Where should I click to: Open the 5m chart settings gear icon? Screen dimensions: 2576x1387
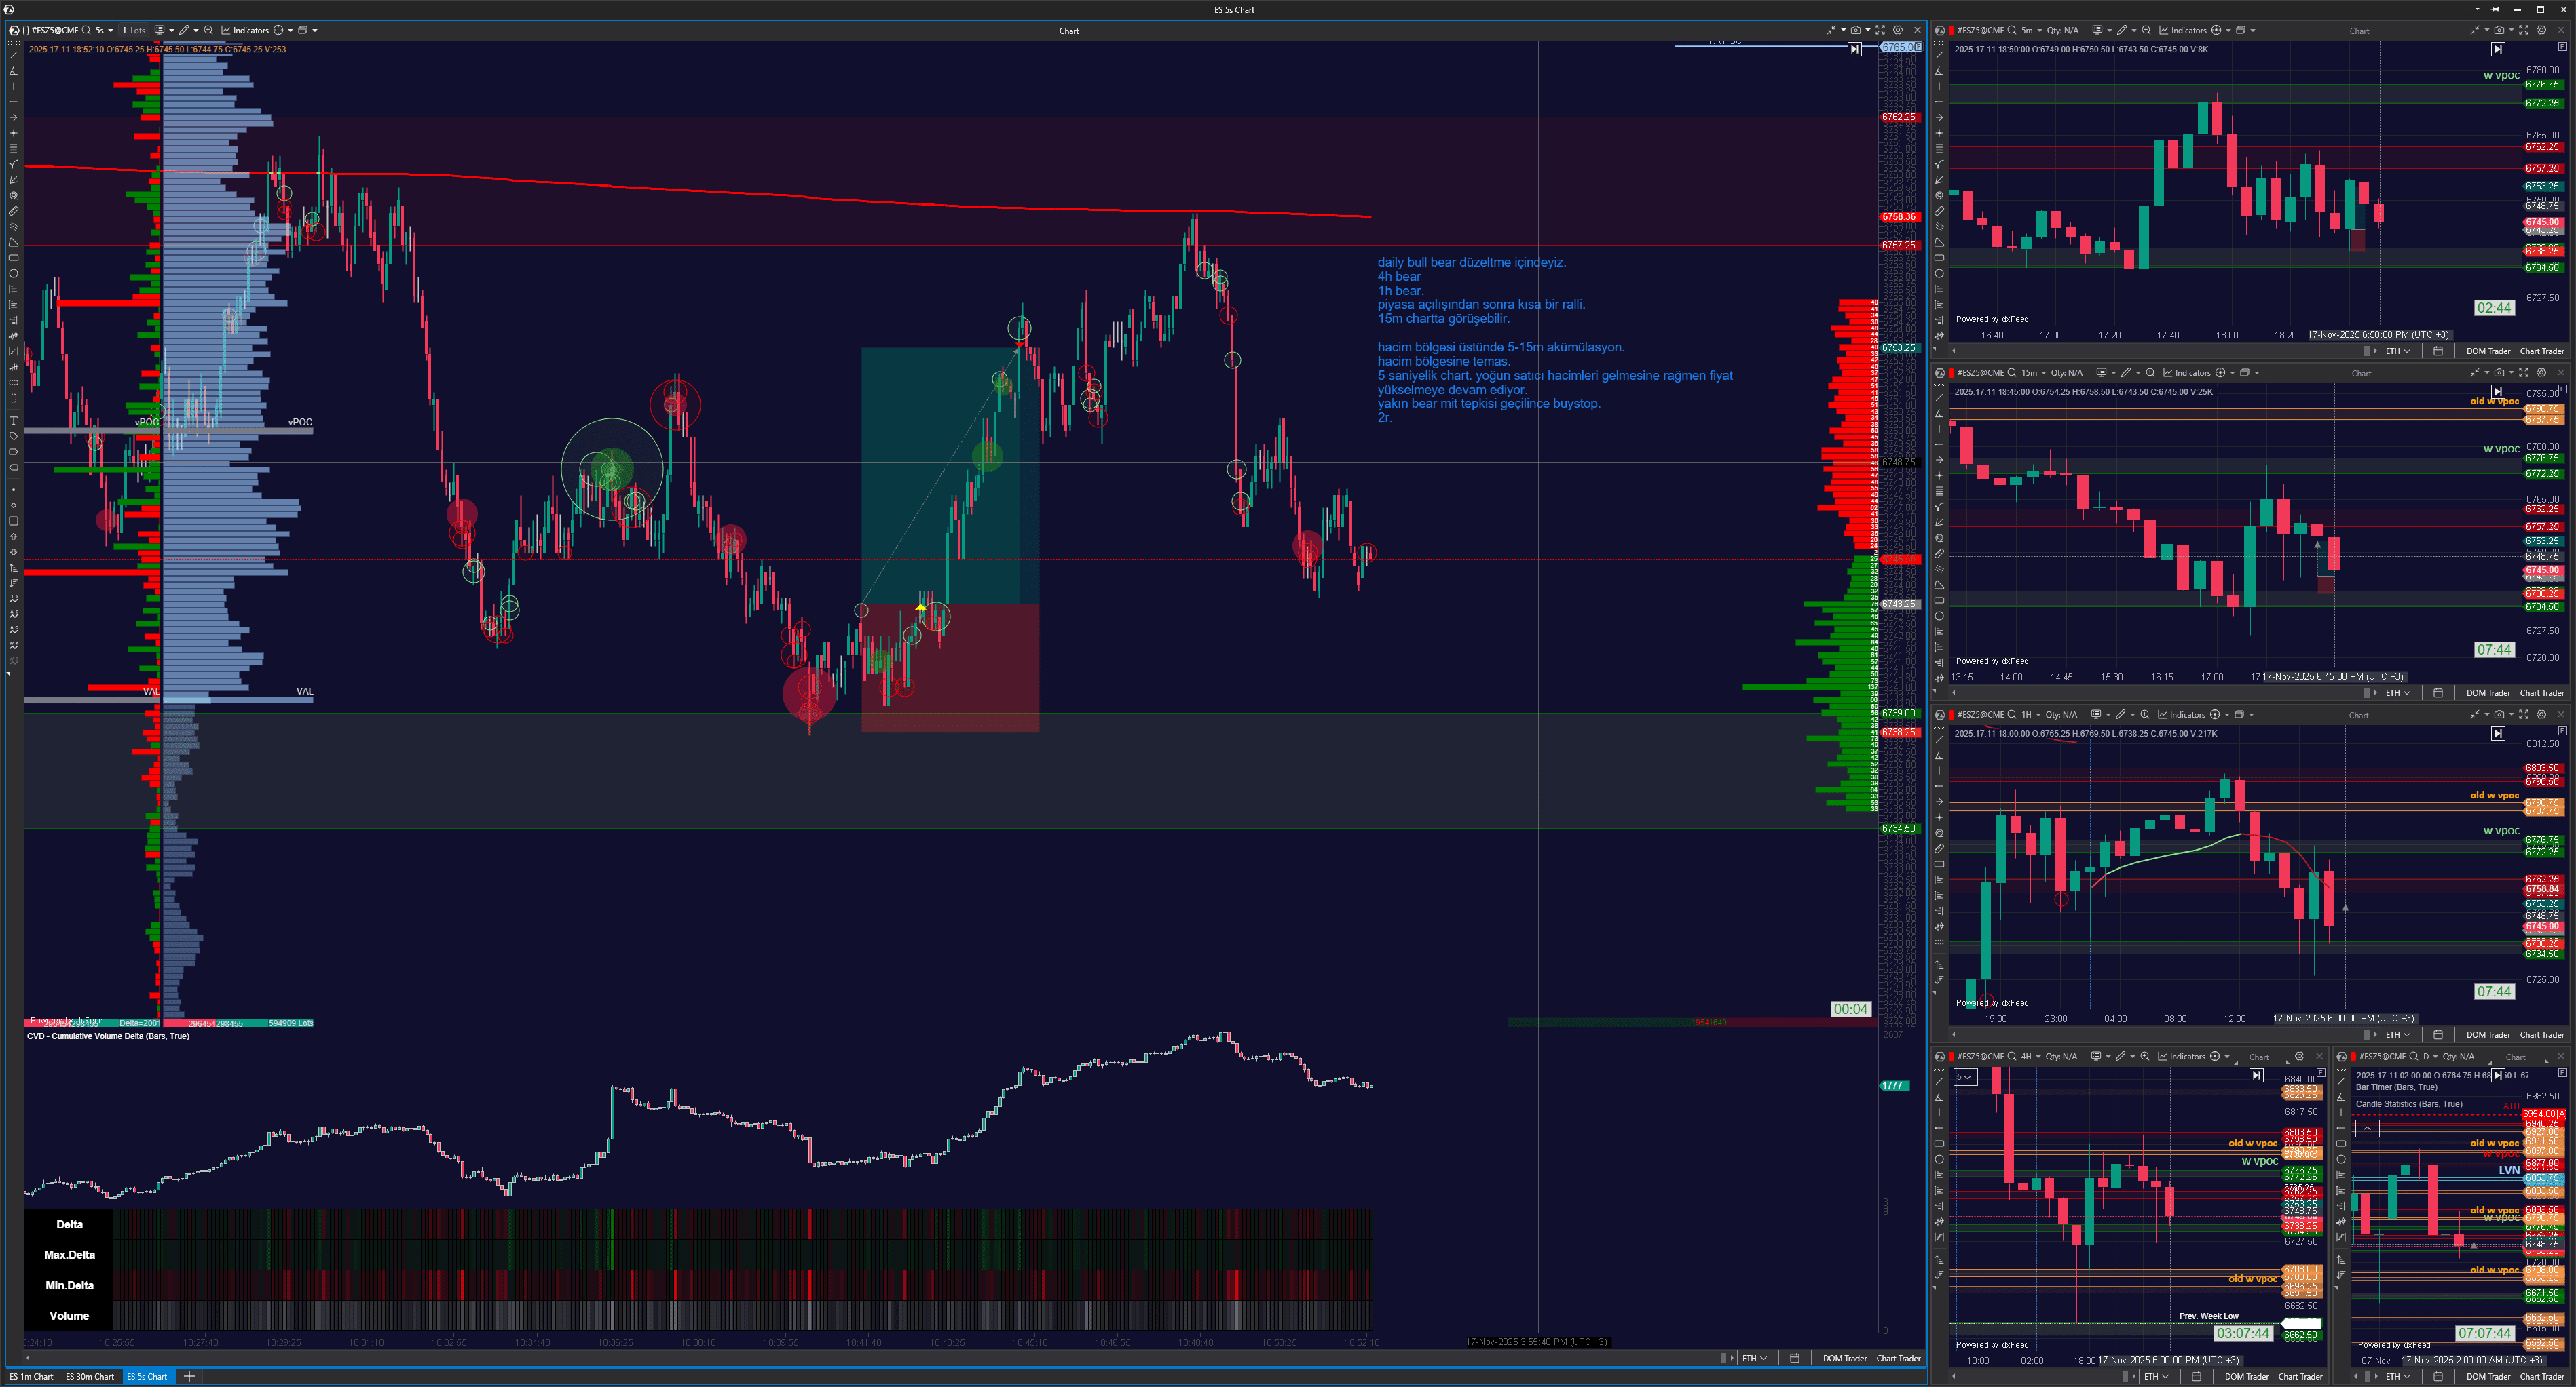[x=2541, y=30]
